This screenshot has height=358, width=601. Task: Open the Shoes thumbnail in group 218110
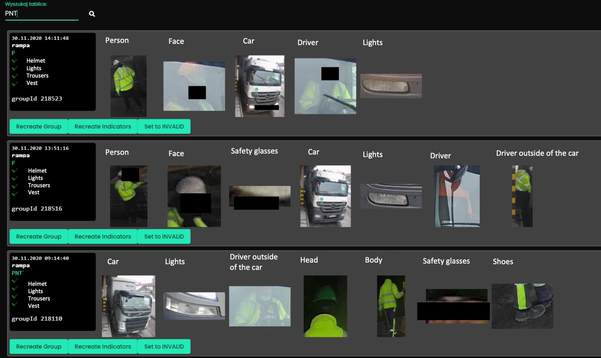coord(522,306)
